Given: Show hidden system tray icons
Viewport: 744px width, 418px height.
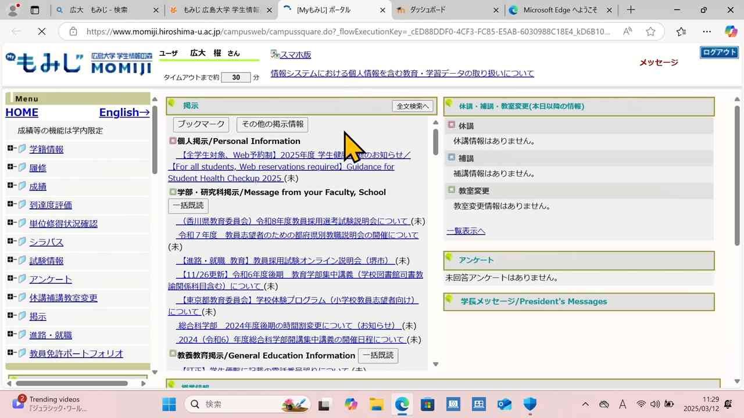Looking at the screenshot, I should pyautogui.click(x=585, y=404).
